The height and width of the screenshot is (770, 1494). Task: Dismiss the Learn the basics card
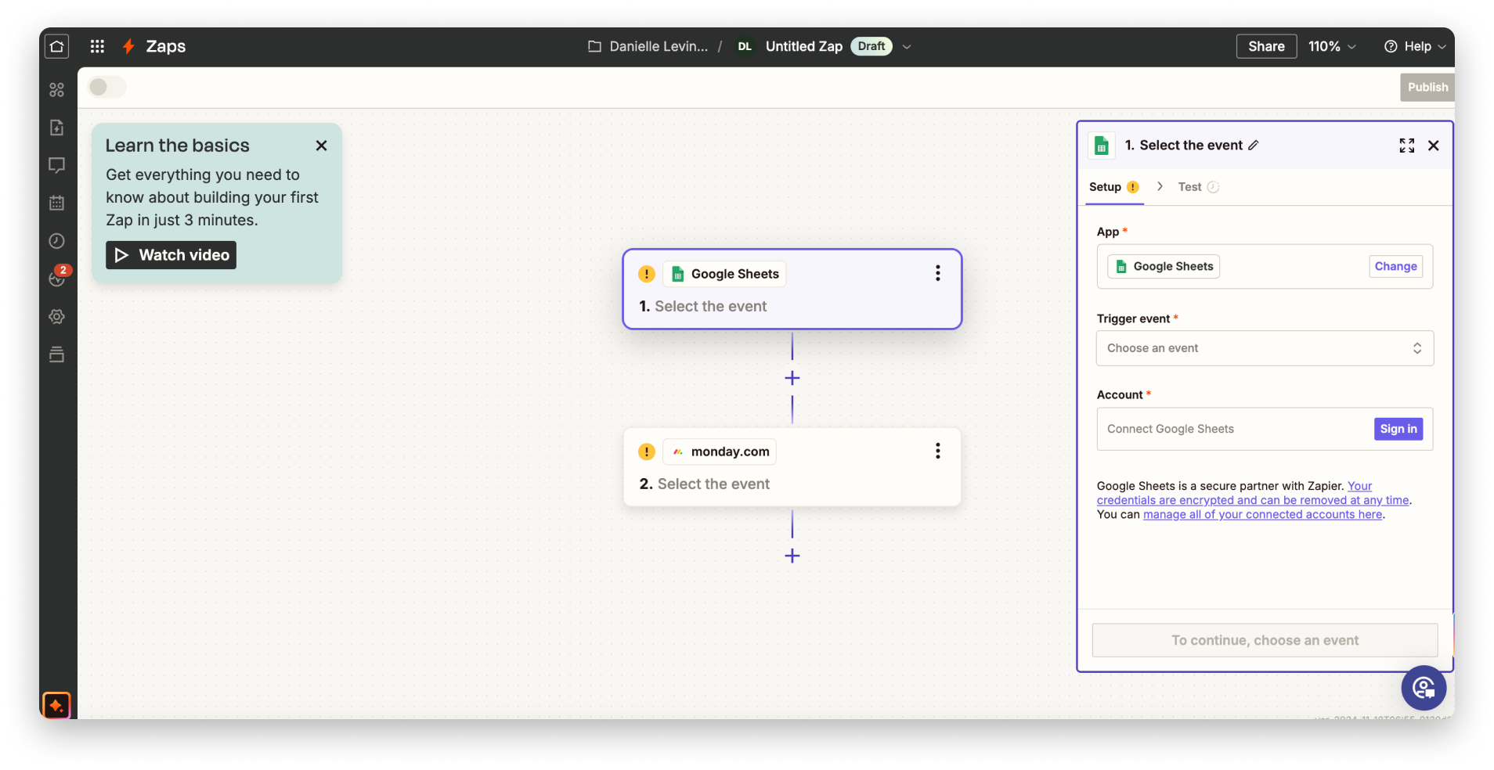321,146
